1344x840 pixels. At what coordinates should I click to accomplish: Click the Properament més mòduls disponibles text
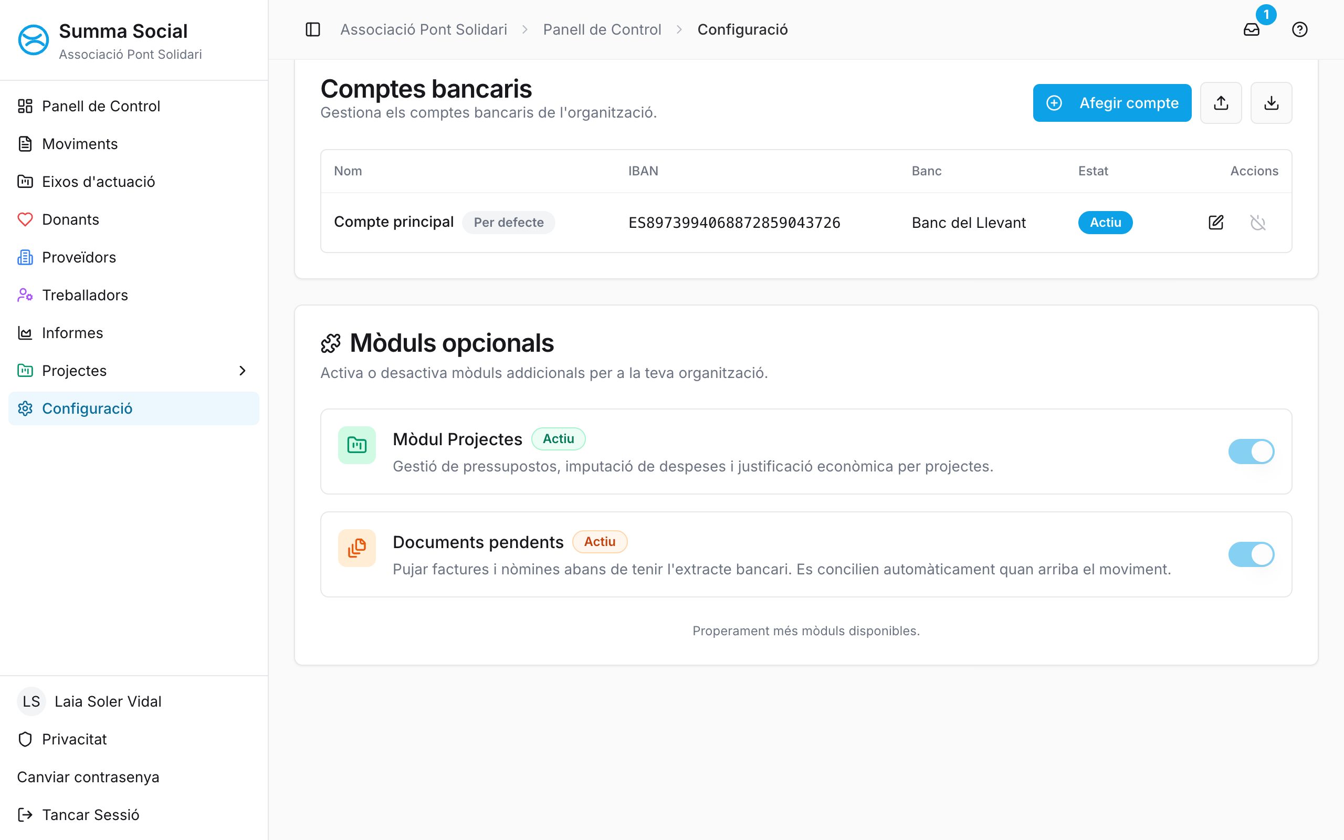pos(806,631)
